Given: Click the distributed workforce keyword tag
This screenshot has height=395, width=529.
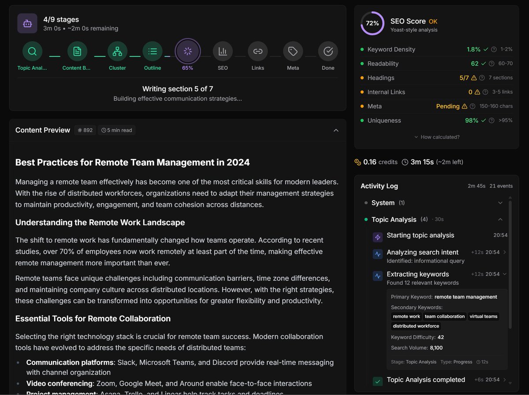Looking at the screenshot, I should [416, 326].
